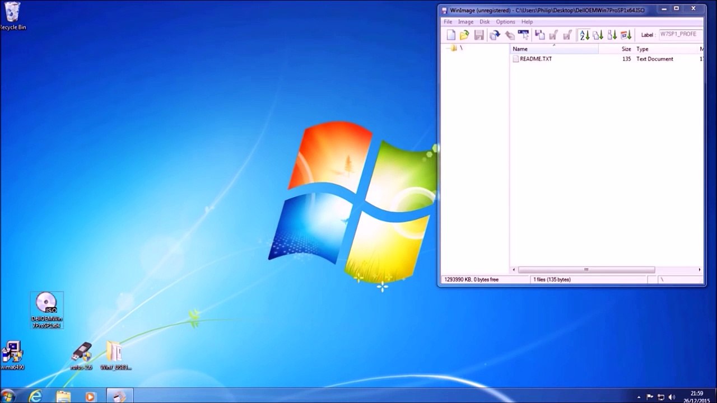717x403 pixels.
Task: Sort files by name with A-Z icon
Action: click(x=584, y=35)
